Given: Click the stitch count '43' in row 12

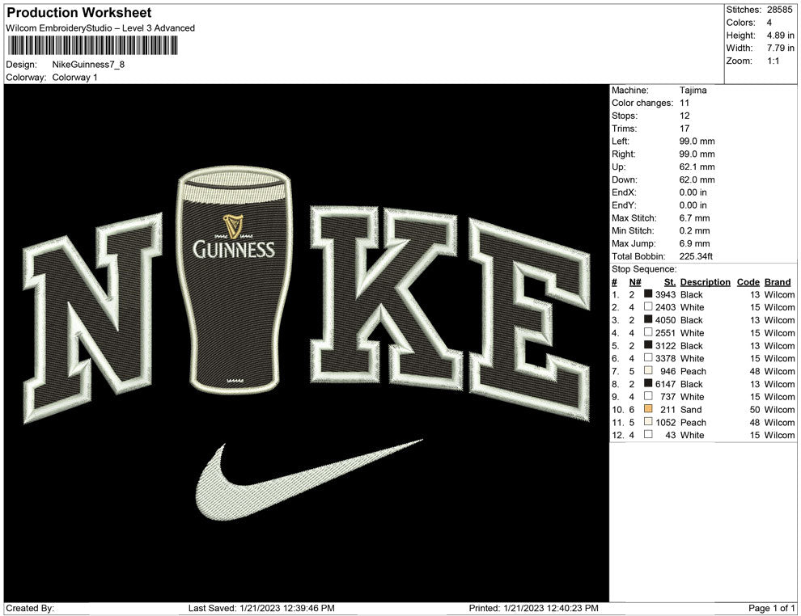Looking at the screenshot, I should click(x=670, y=435).
